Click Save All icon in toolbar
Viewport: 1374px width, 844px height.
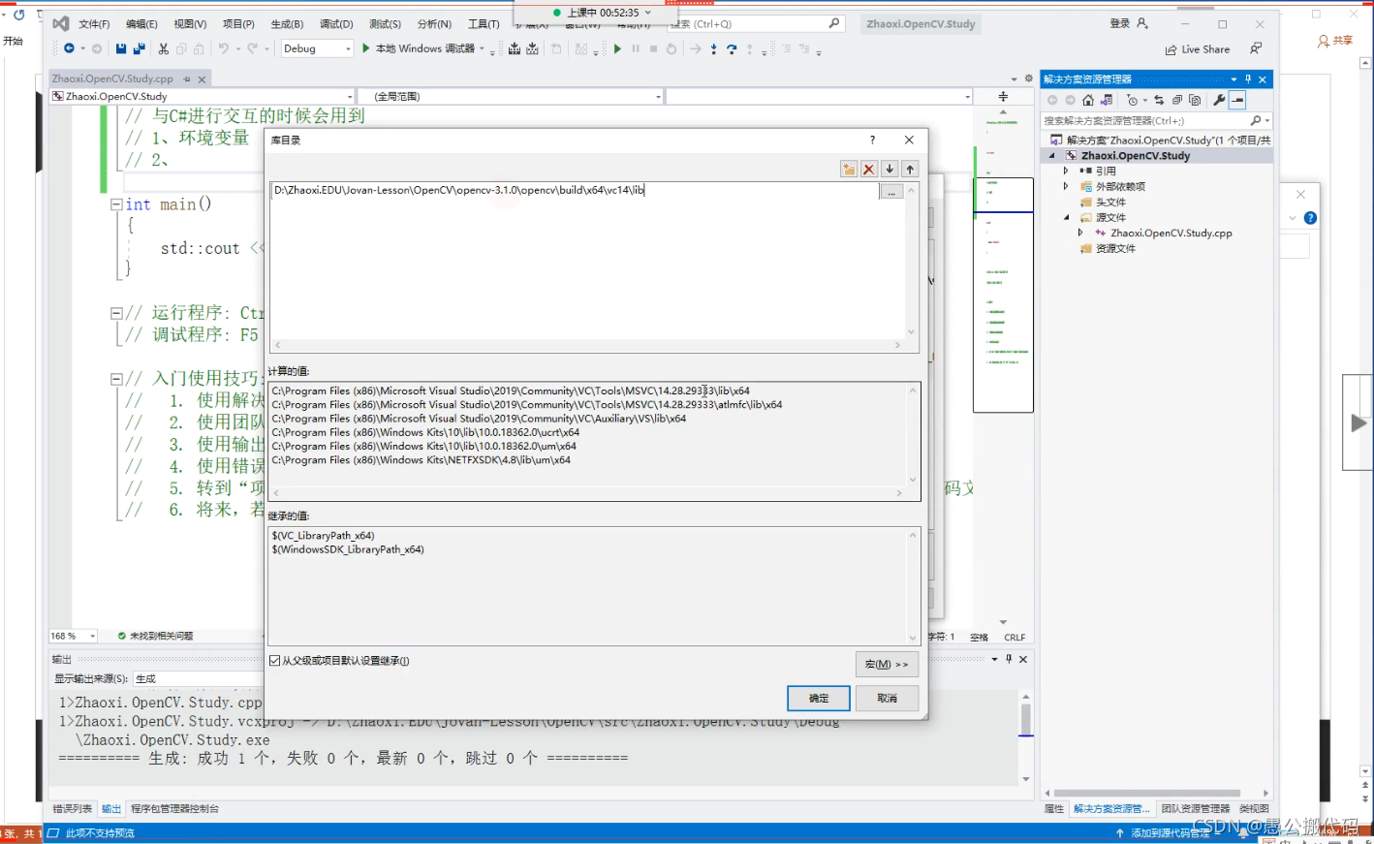(139, 48)
